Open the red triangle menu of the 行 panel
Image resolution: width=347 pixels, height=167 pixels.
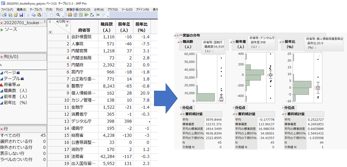(x=2, y=129)
